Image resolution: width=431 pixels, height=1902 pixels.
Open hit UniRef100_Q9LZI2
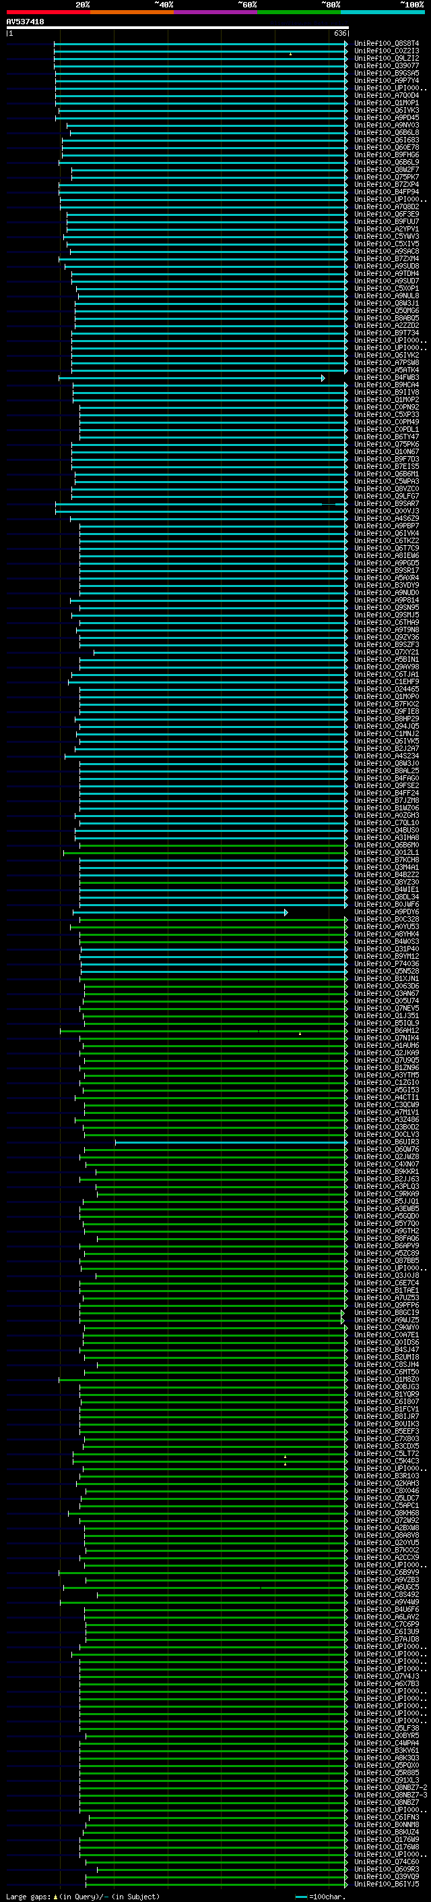click(387, 58)
